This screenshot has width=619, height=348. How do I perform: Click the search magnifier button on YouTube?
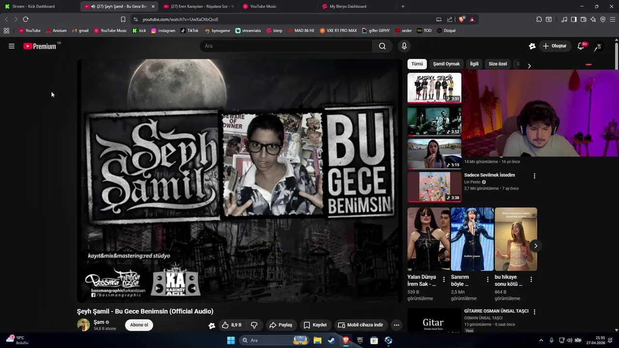click(x=382, y=46)
